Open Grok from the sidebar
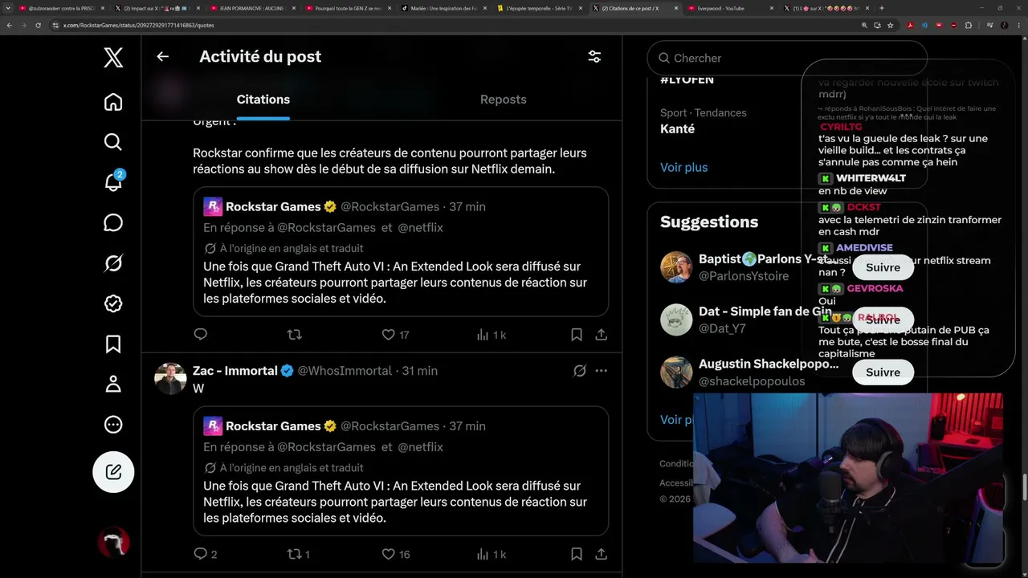 pos(113,263)
